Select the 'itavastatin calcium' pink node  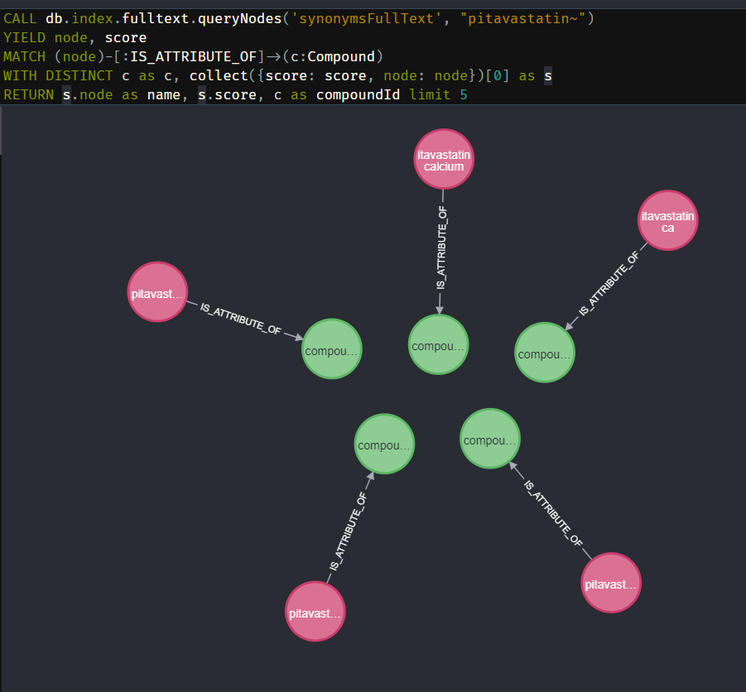click(x=443, y=158)
